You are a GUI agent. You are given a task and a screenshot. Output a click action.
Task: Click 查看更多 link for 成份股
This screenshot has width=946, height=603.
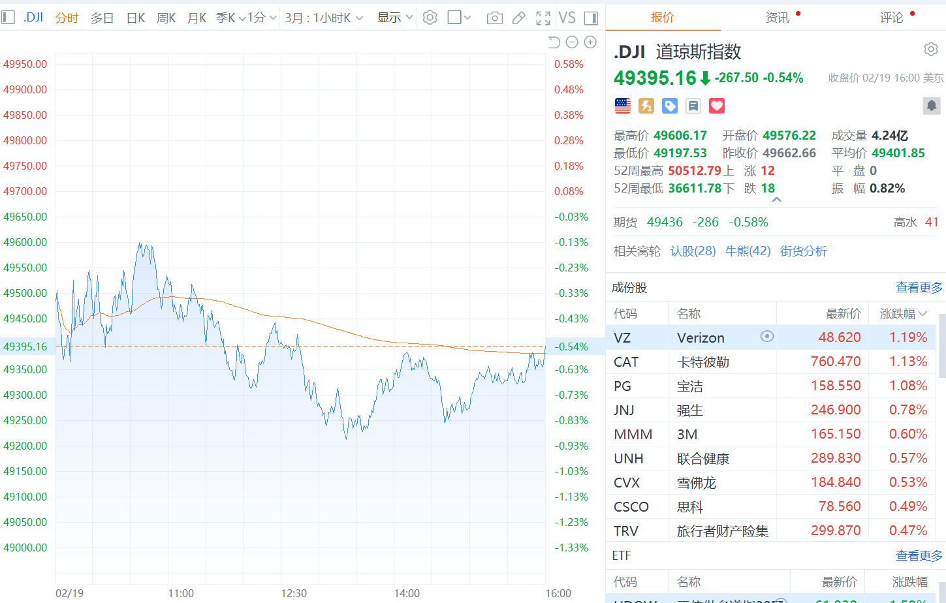(x=919, y=287)
